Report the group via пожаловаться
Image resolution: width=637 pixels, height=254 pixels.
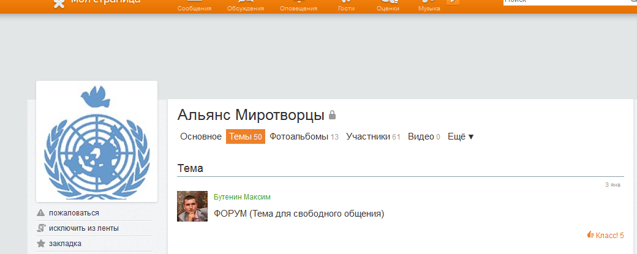[x=74, y=213]
